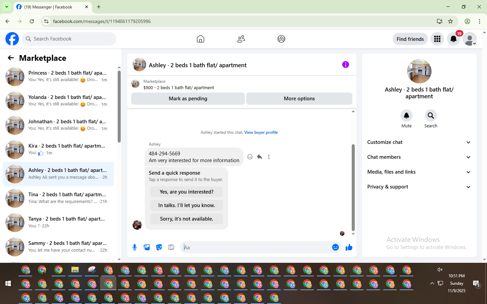The width and height of the screenshot is (487, 304).
Task: Bookmark this page with the star icon
Action: click(x=450, y=21)
